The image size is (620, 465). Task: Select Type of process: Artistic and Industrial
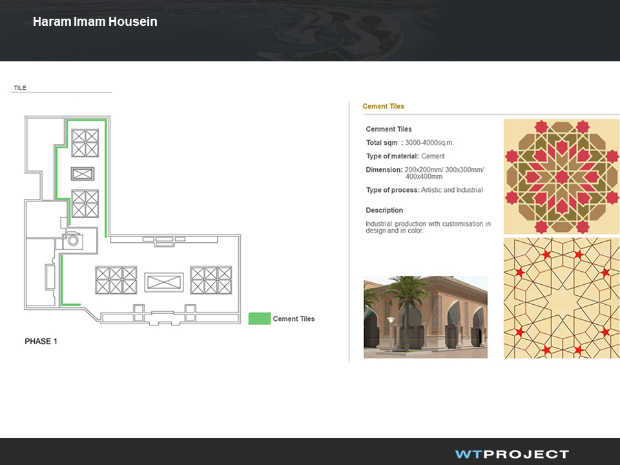click(x=424, y=190)
